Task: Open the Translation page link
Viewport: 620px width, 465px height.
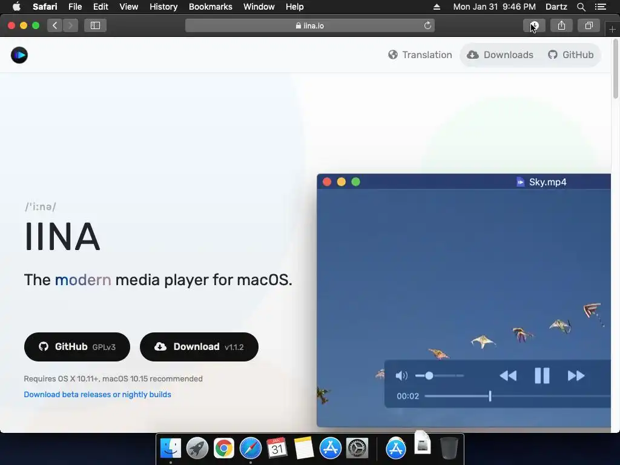Action: (420, 54)
